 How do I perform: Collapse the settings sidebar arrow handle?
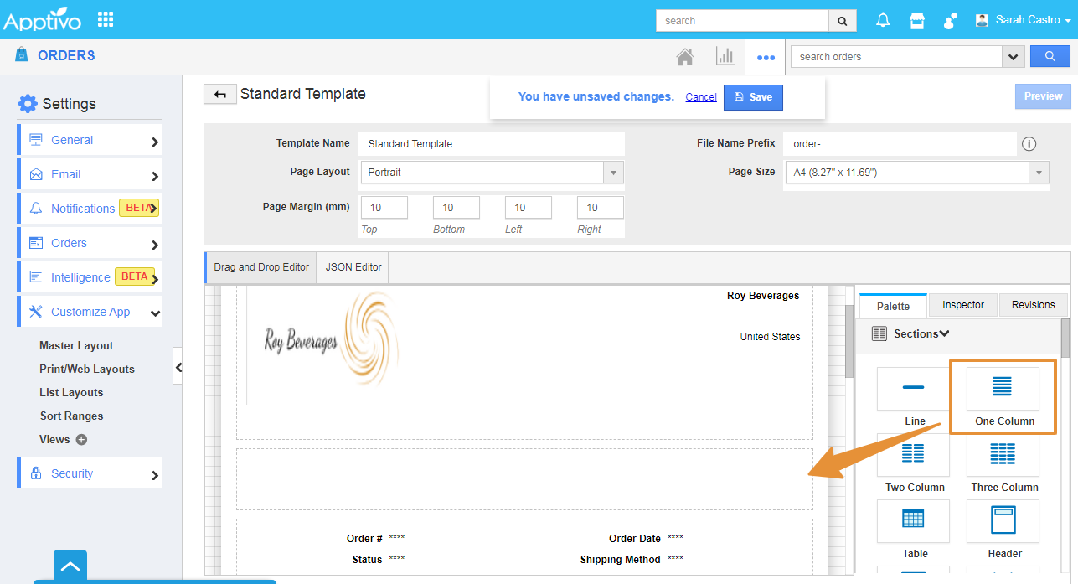point(178,367)
